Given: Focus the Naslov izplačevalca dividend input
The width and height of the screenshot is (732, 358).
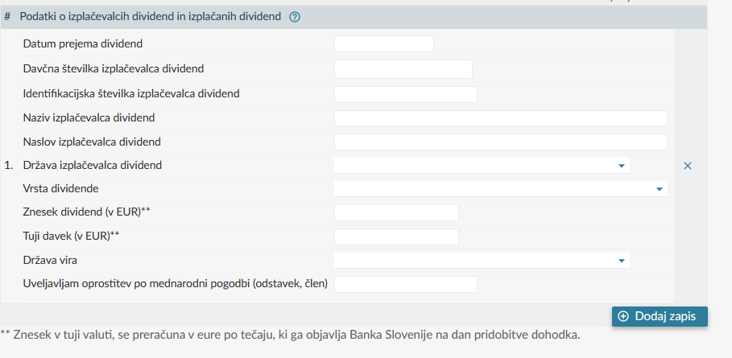Looking at the screenshot, I should tap(500, 142).
